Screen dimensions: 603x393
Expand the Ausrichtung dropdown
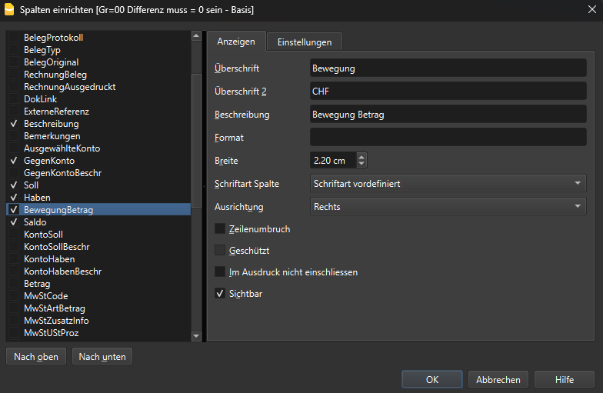click(448, 207)
